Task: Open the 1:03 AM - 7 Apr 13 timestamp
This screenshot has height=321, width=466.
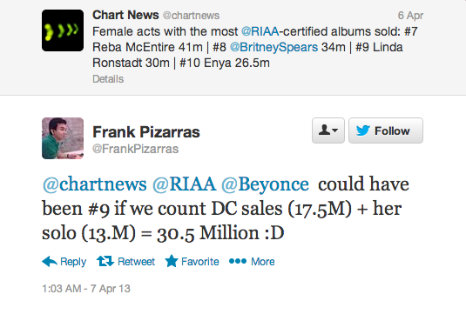Action: (x=86, y=289)
